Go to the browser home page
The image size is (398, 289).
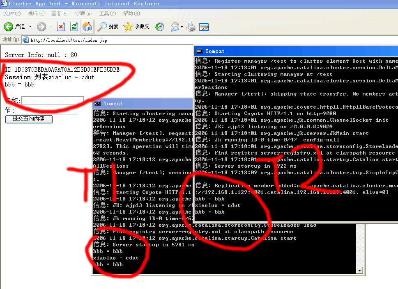(87, 27)
